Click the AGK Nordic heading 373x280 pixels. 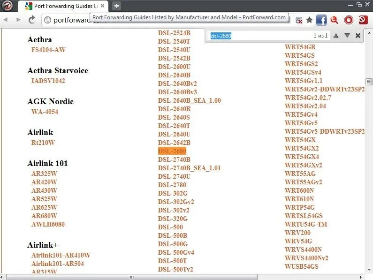[x=50, y=101]
